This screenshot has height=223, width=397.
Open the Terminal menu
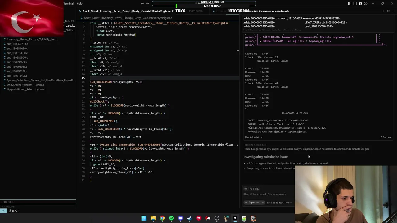68,4
